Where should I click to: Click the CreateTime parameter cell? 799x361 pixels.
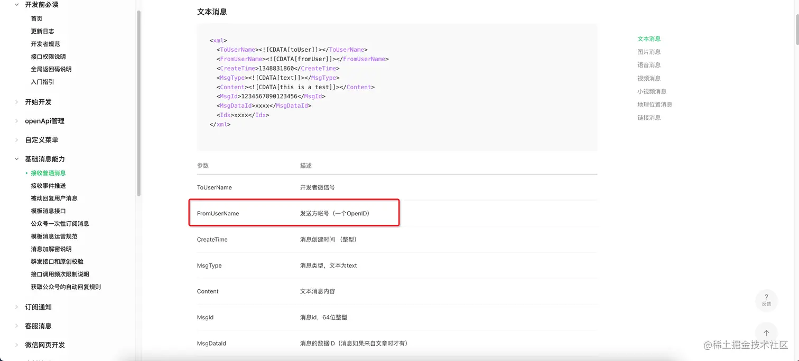pos(212,239)
